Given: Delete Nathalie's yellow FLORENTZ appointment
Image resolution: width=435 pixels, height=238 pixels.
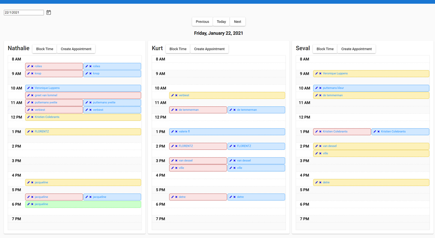Looking at the screenshot, I should [32, 131].
